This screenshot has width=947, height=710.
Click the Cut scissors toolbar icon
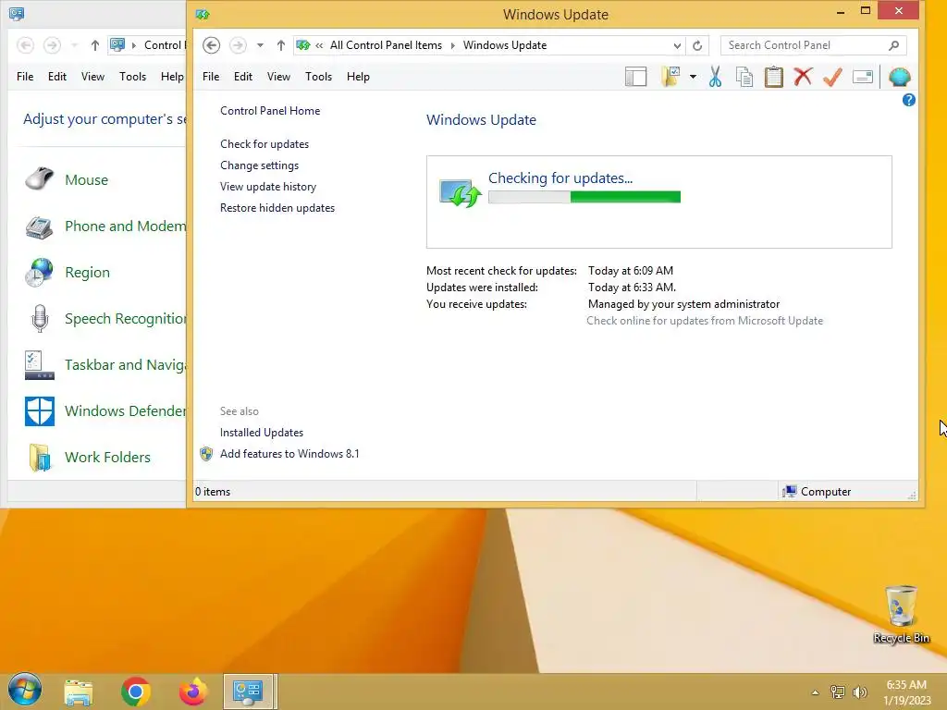715,77
